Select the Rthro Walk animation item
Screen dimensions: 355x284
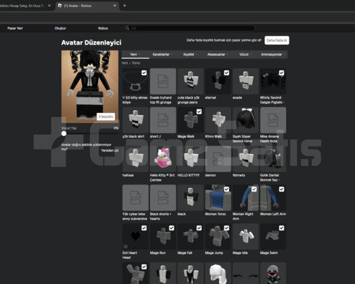coord(218,120)
